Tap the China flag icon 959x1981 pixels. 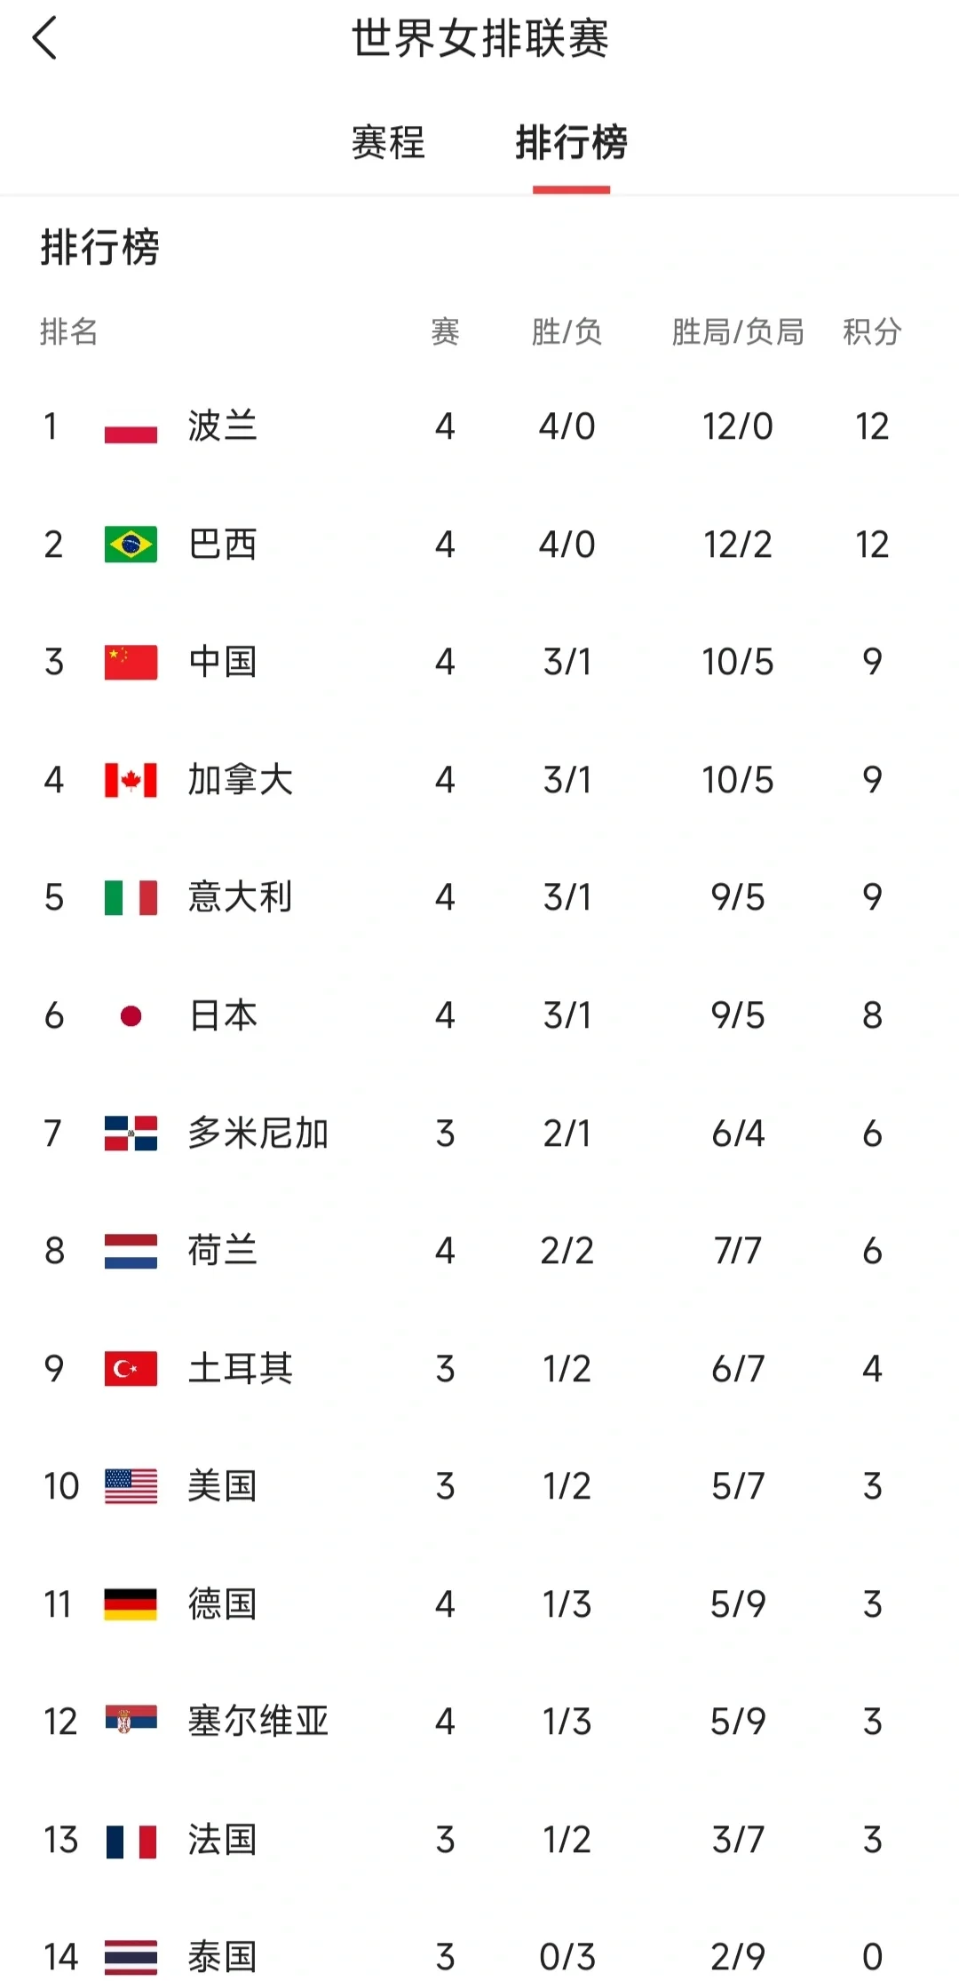point(131,663)
